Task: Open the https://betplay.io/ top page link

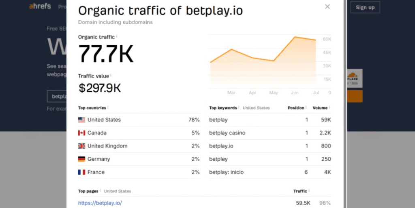Action: (100, 203)
